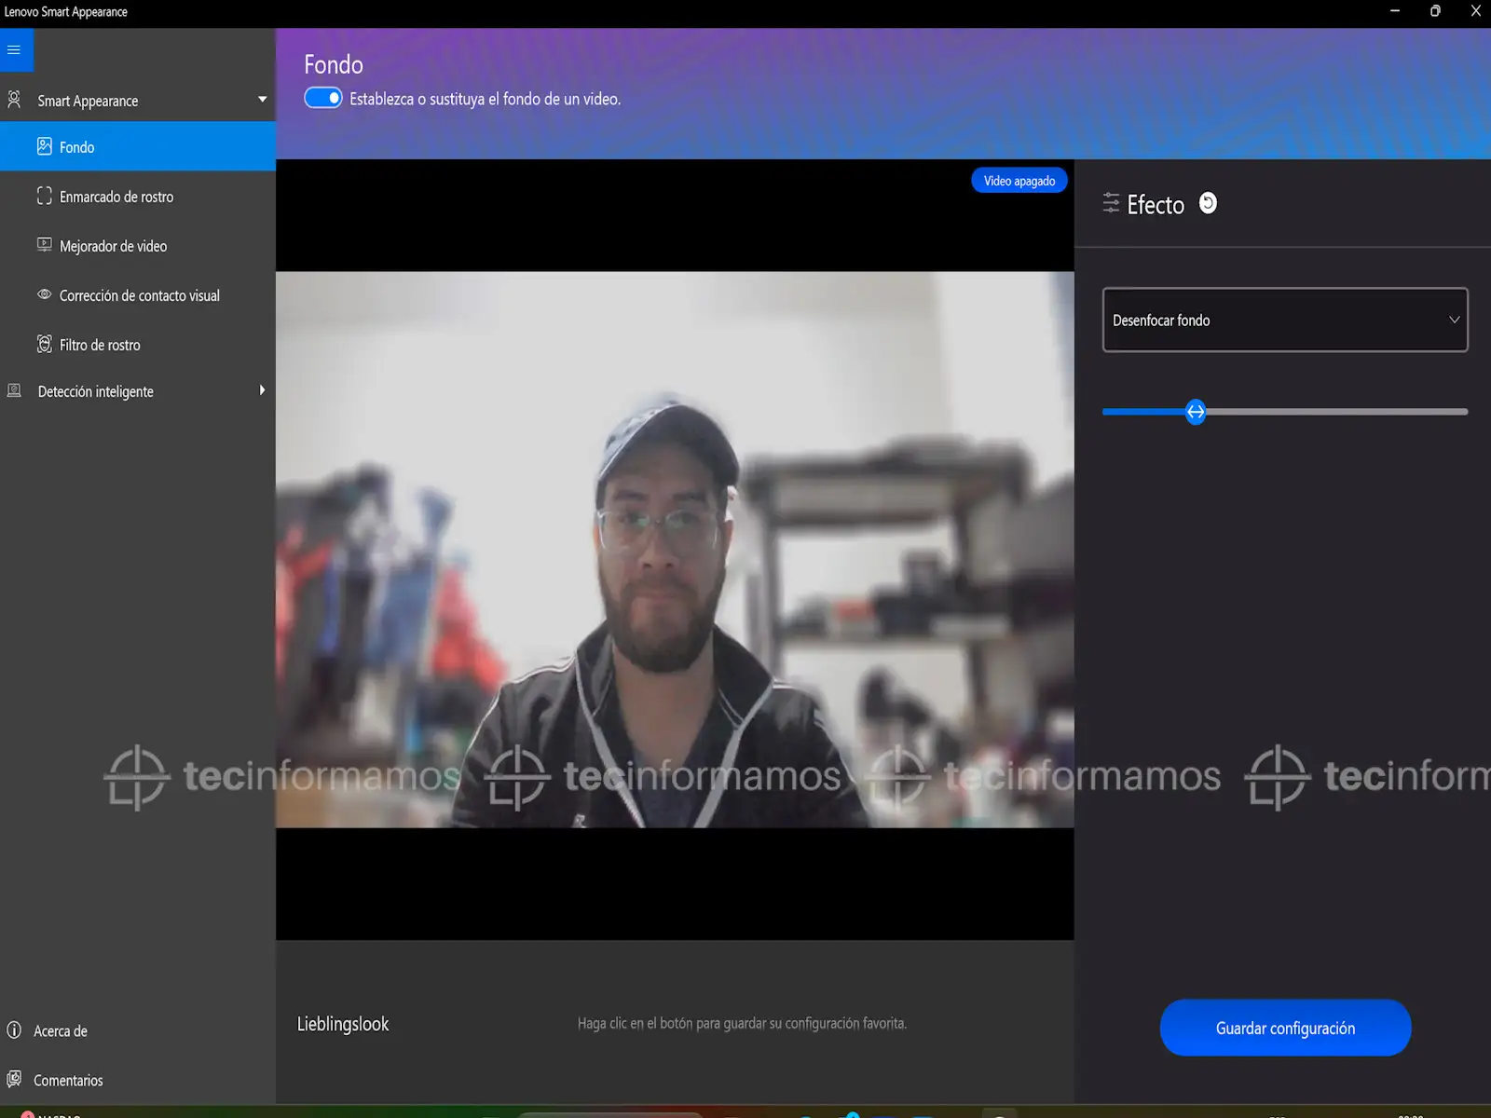Click the Acerca de info icon
The height and width of the screenshot is (1118, 1491).
click(x=14, y=1030)
